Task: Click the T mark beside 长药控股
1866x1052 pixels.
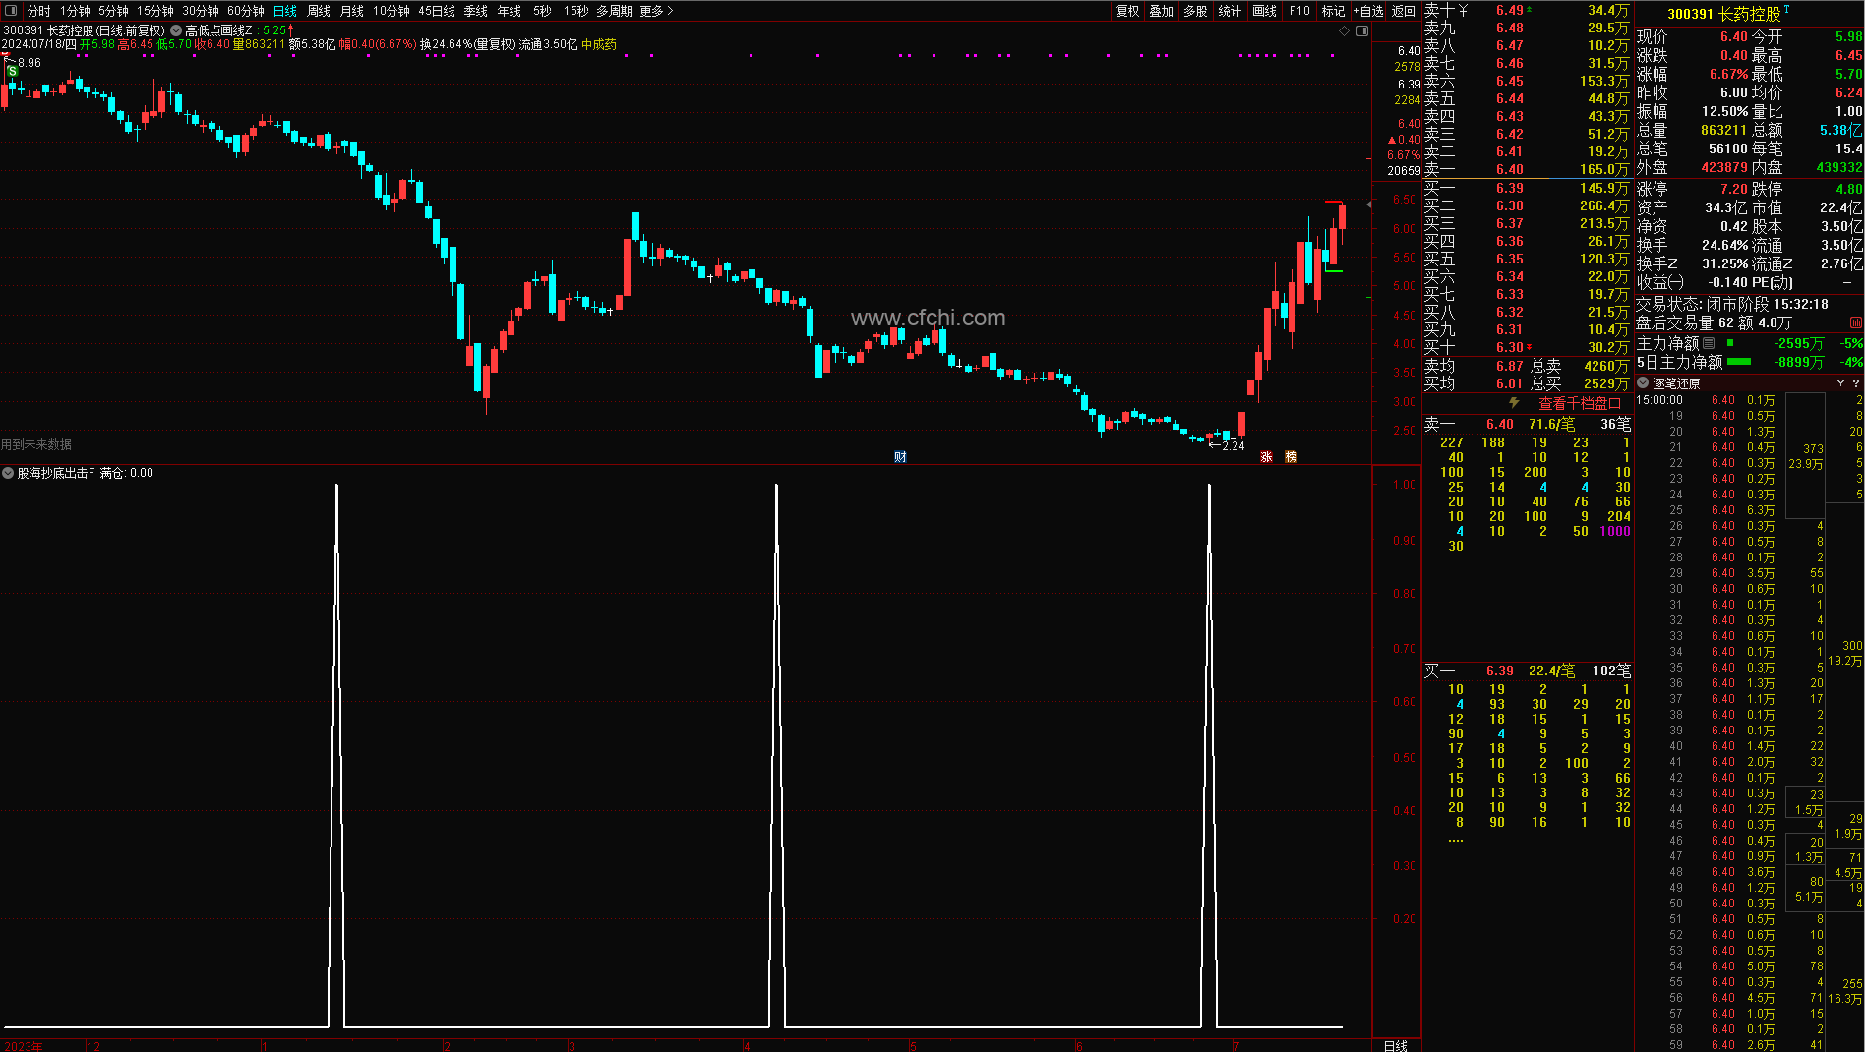Action: coord(1786,10)
